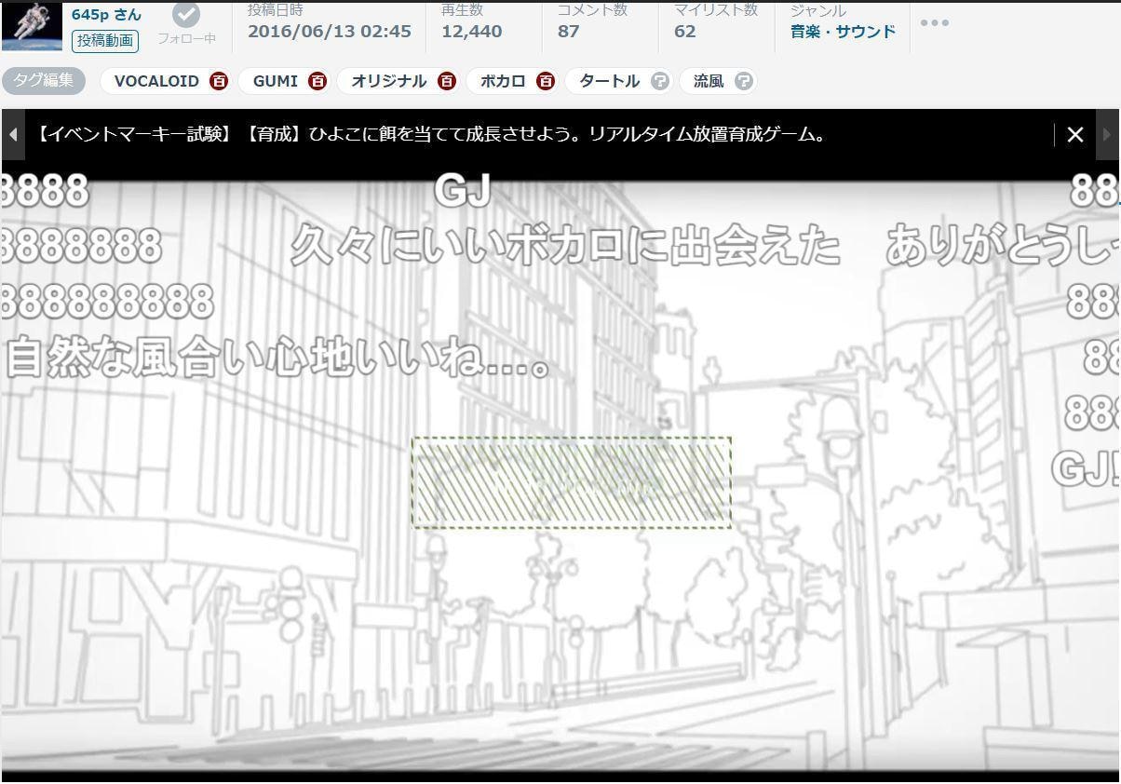Screen dimensions: 1121x784
Task: Select the GUMI tag
Action: (276, 81)
